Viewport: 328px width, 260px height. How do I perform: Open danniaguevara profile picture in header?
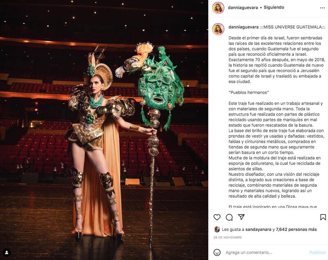click(x=218, y=8)
